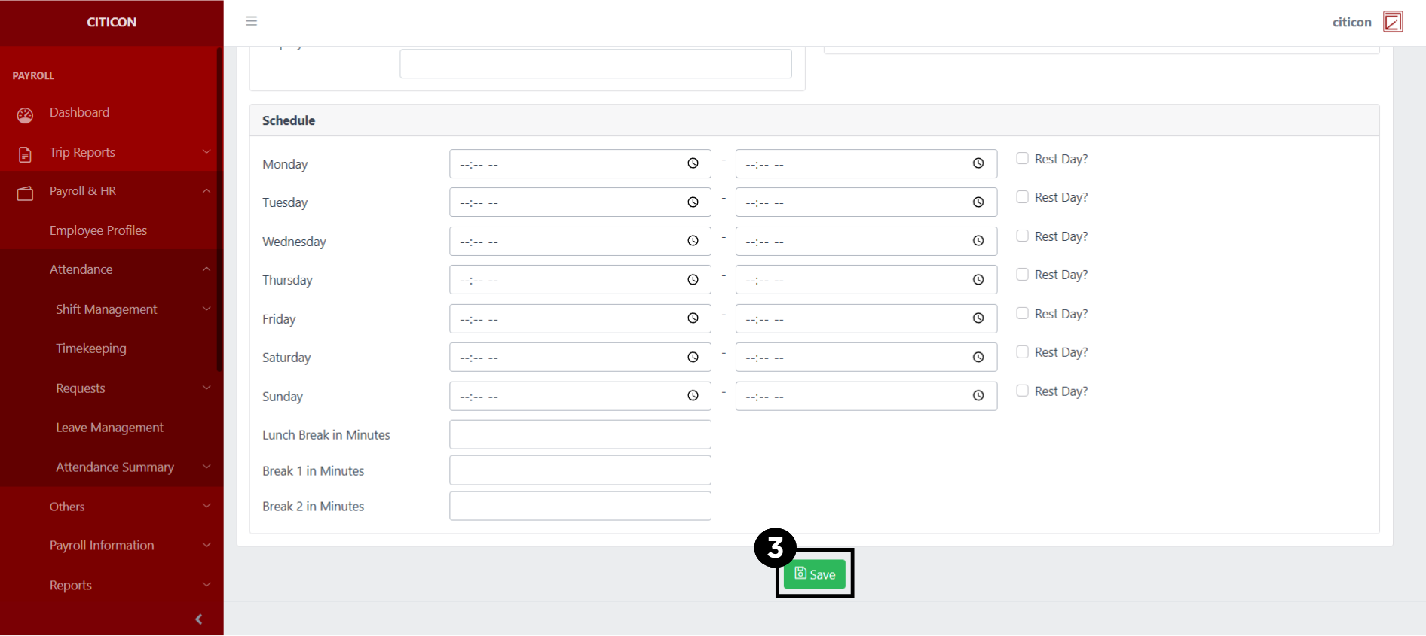Open Sunday start time clock picker
The height and width of the screenshot is (636, 1426).
click(x=693, y=396)
